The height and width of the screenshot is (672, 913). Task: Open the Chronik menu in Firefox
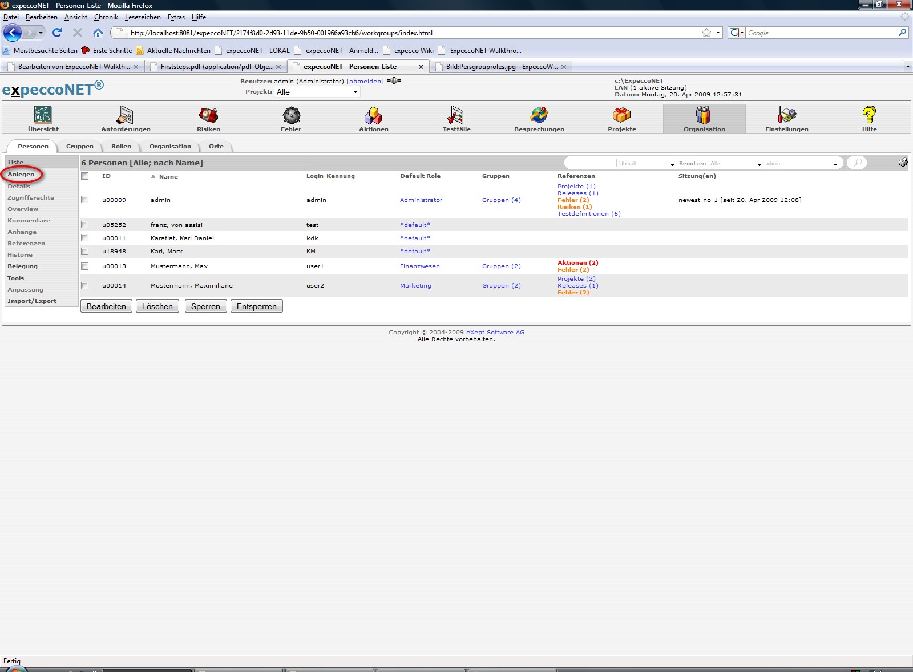coord(106,17)
